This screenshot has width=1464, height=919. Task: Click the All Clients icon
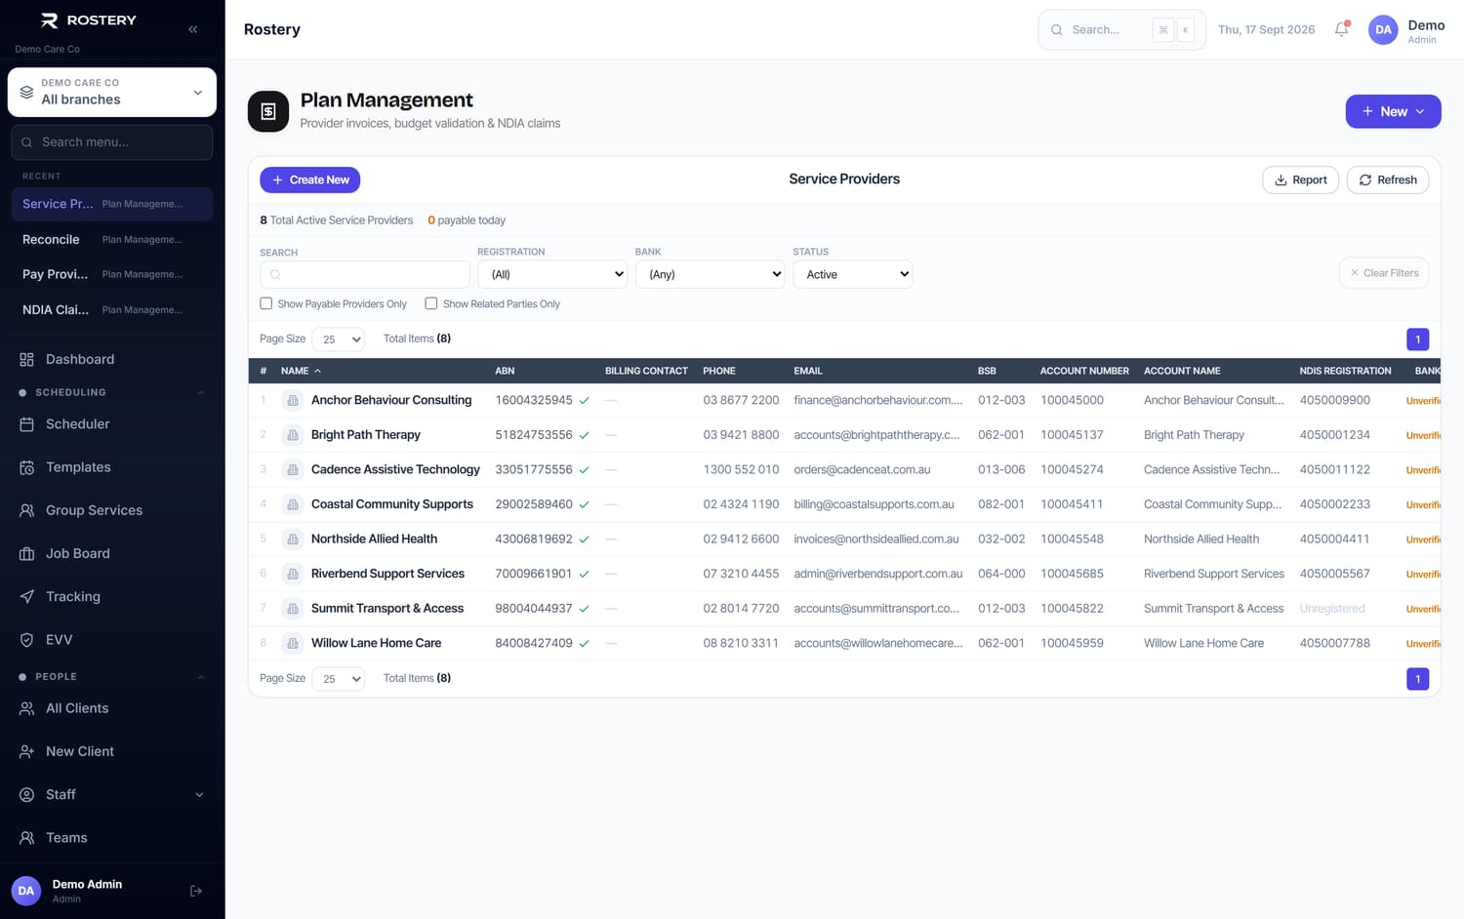coord(26,708)
